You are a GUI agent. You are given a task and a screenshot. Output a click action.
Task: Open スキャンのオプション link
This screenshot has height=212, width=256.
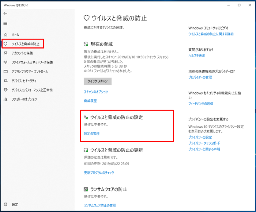pos(96,92)
